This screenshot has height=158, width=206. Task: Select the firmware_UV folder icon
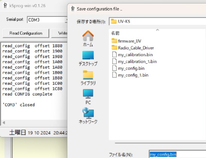click(114, 41)
